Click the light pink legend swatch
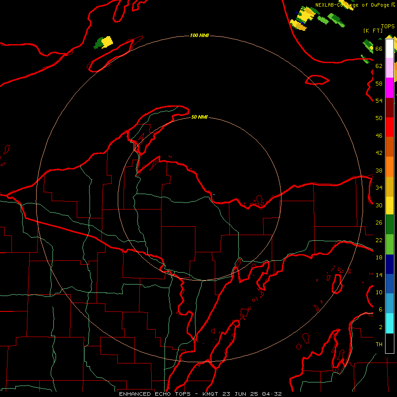The image size is (397, 397). point(390,68)
